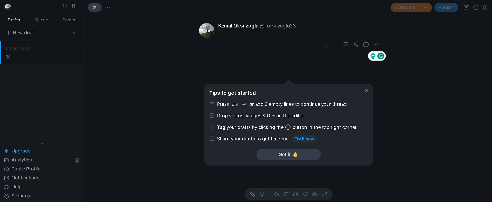The height and width of the screenshot is (202, 492).
Task: Open the AI sparkles tool in the editor
Action: coord(356,45)
